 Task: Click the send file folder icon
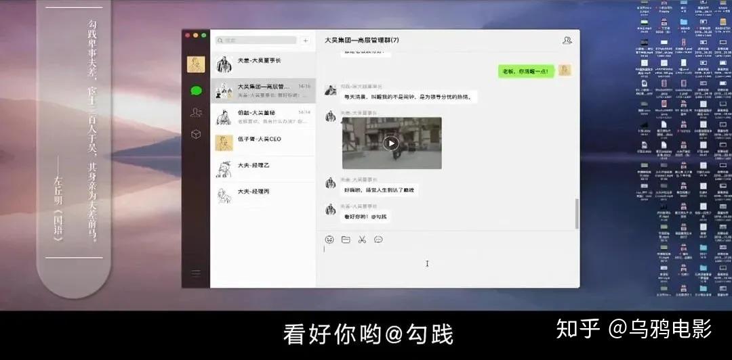click(x=346, y=240)
